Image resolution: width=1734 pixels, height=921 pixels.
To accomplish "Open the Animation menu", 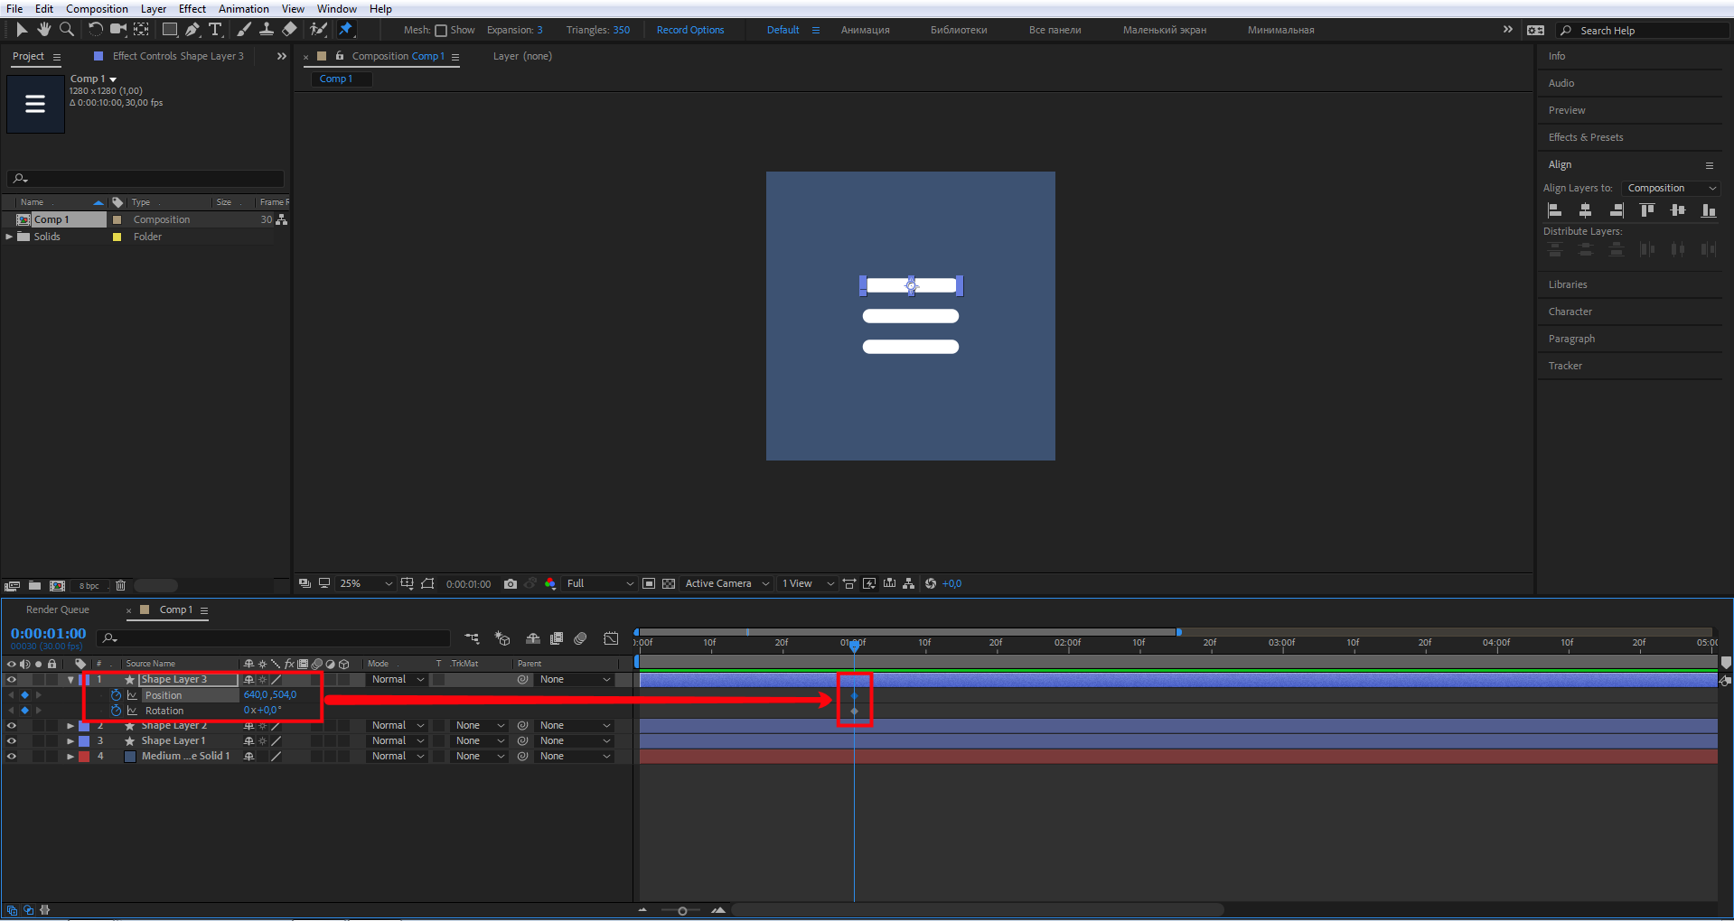I will [243, 9].
